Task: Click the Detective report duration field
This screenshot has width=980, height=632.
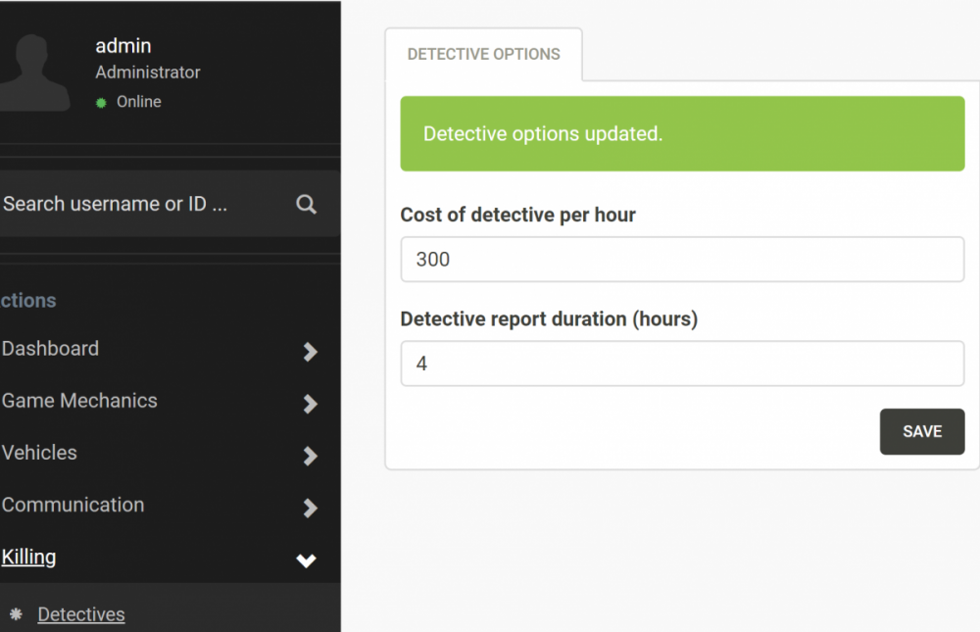Action: (x=682, y=364)
